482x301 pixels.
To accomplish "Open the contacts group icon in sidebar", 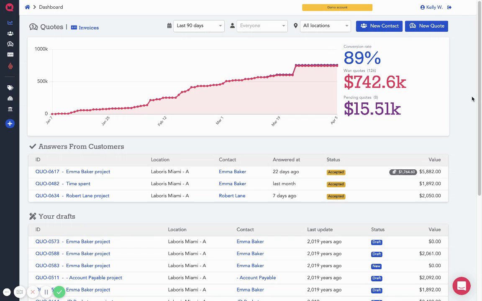I will click(x=10, y=33).
